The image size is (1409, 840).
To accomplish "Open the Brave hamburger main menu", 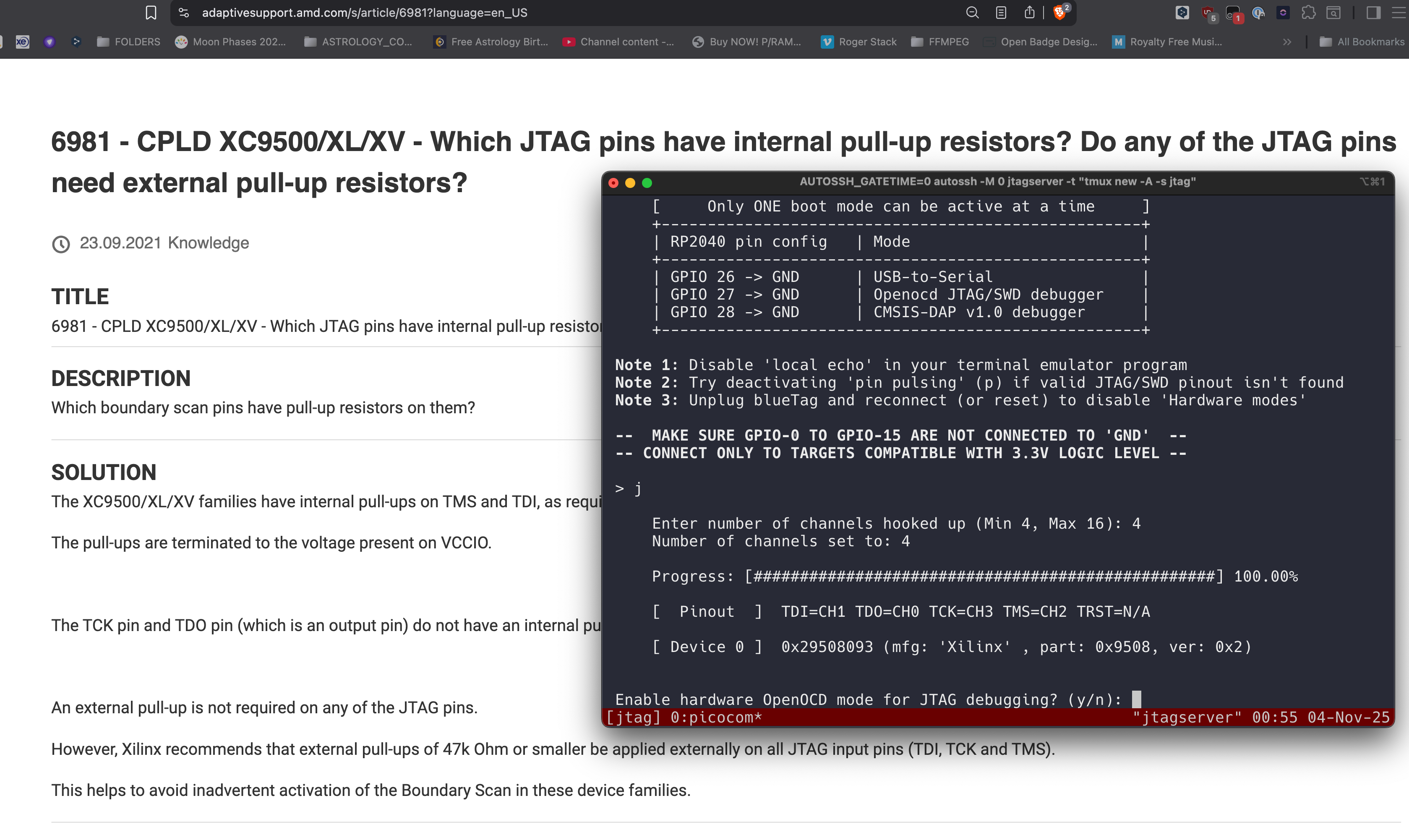I will tap(1399, 13).
